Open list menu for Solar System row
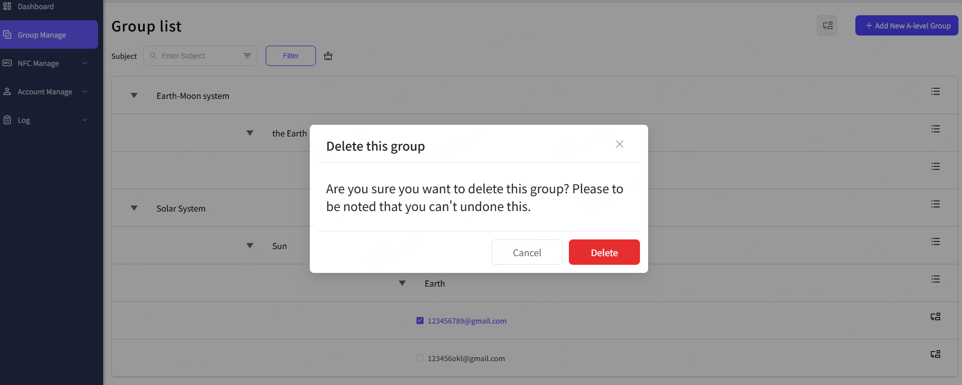 935,204
